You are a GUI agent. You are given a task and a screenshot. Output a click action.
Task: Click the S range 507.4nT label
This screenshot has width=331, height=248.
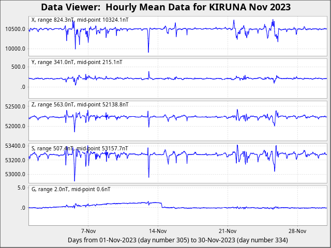[80, 148]
